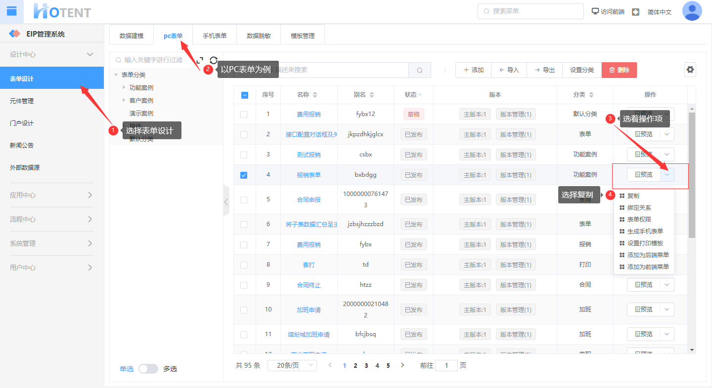Click the hamburger menu icon at top-left

[x=12, y=11]
